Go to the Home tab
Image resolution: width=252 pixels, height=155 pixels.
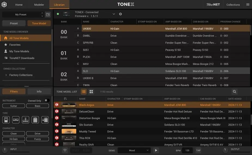pyautogui.click(x=19, y=5)
